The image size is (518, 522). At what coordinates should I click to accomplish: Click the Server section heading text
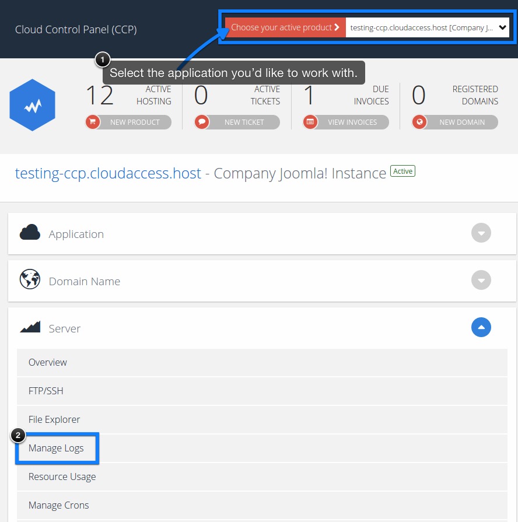pos(65,328)
